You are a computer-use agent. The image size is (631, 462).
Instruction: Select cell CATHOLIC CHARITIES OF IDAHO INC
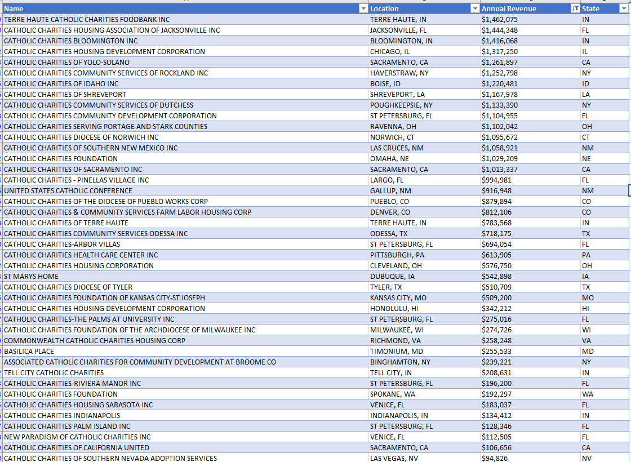coord(185,84)
